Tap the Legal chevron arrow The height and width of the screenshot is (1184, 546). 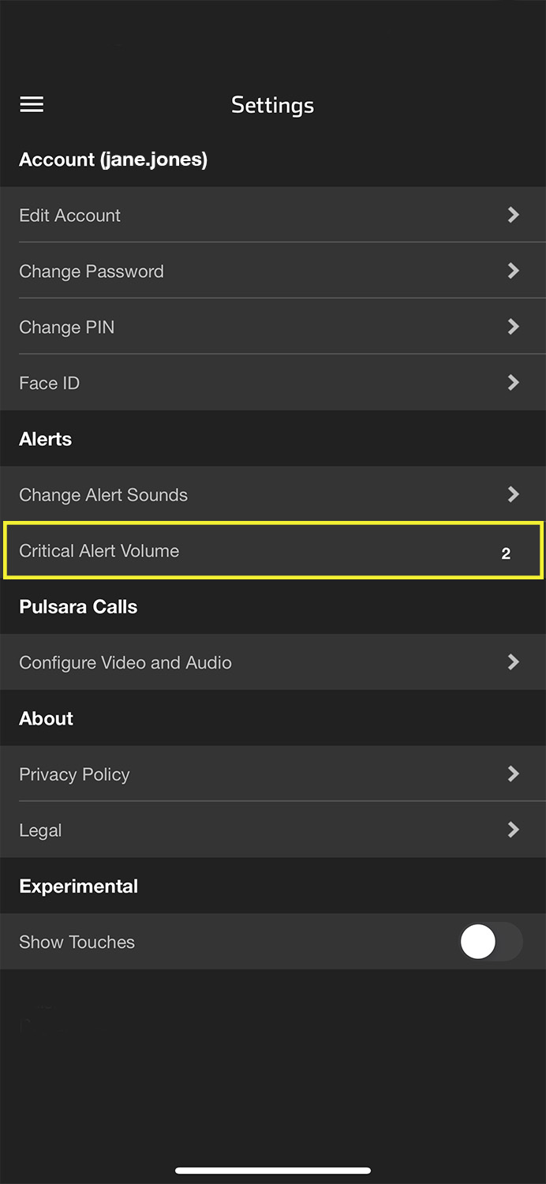[513, 830]
